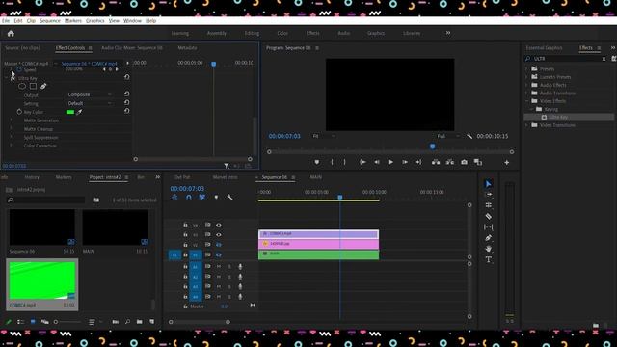Expand Matte Cleanup group
617x347 pixels.
coord(11,129)
